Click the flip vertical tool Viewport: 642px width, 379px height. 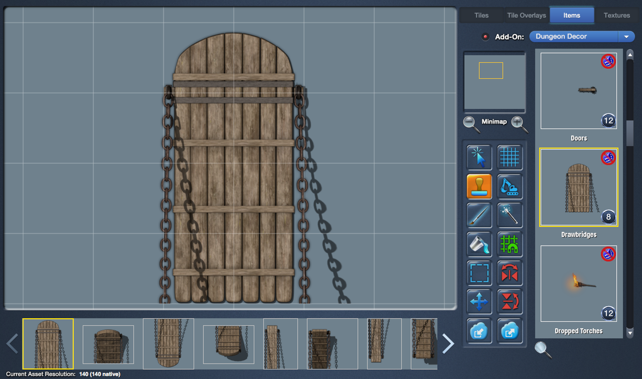[510, 302]
